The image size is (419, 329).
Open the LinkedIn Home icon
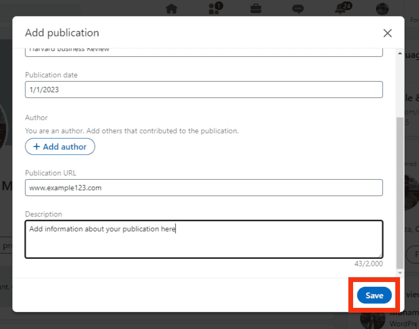[x=172, y=9]
